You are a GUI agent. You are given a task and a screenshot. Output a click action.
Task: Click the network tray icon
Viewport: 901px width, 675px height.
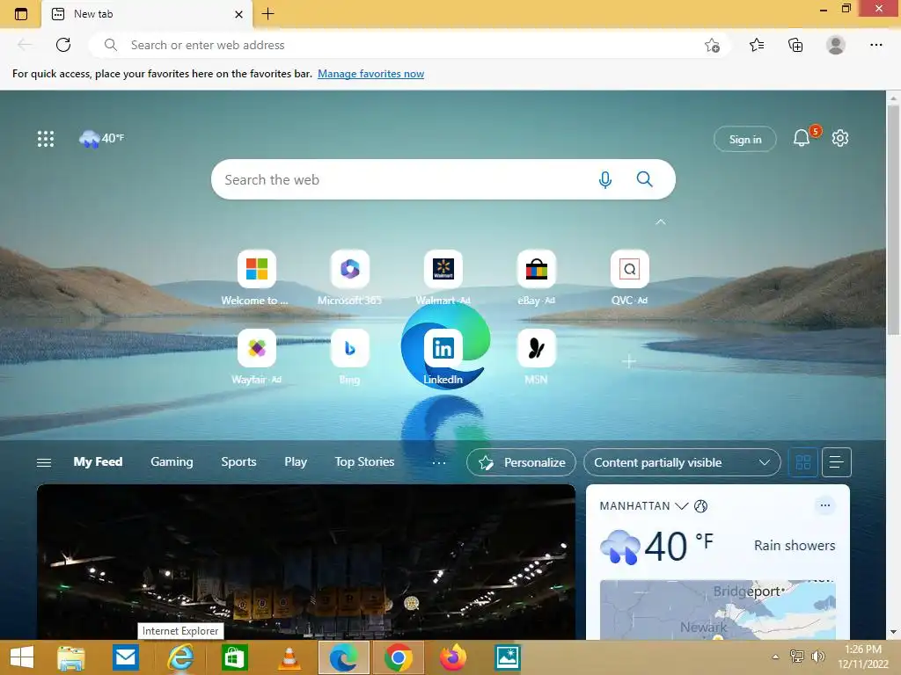click(x=796, y=656)
